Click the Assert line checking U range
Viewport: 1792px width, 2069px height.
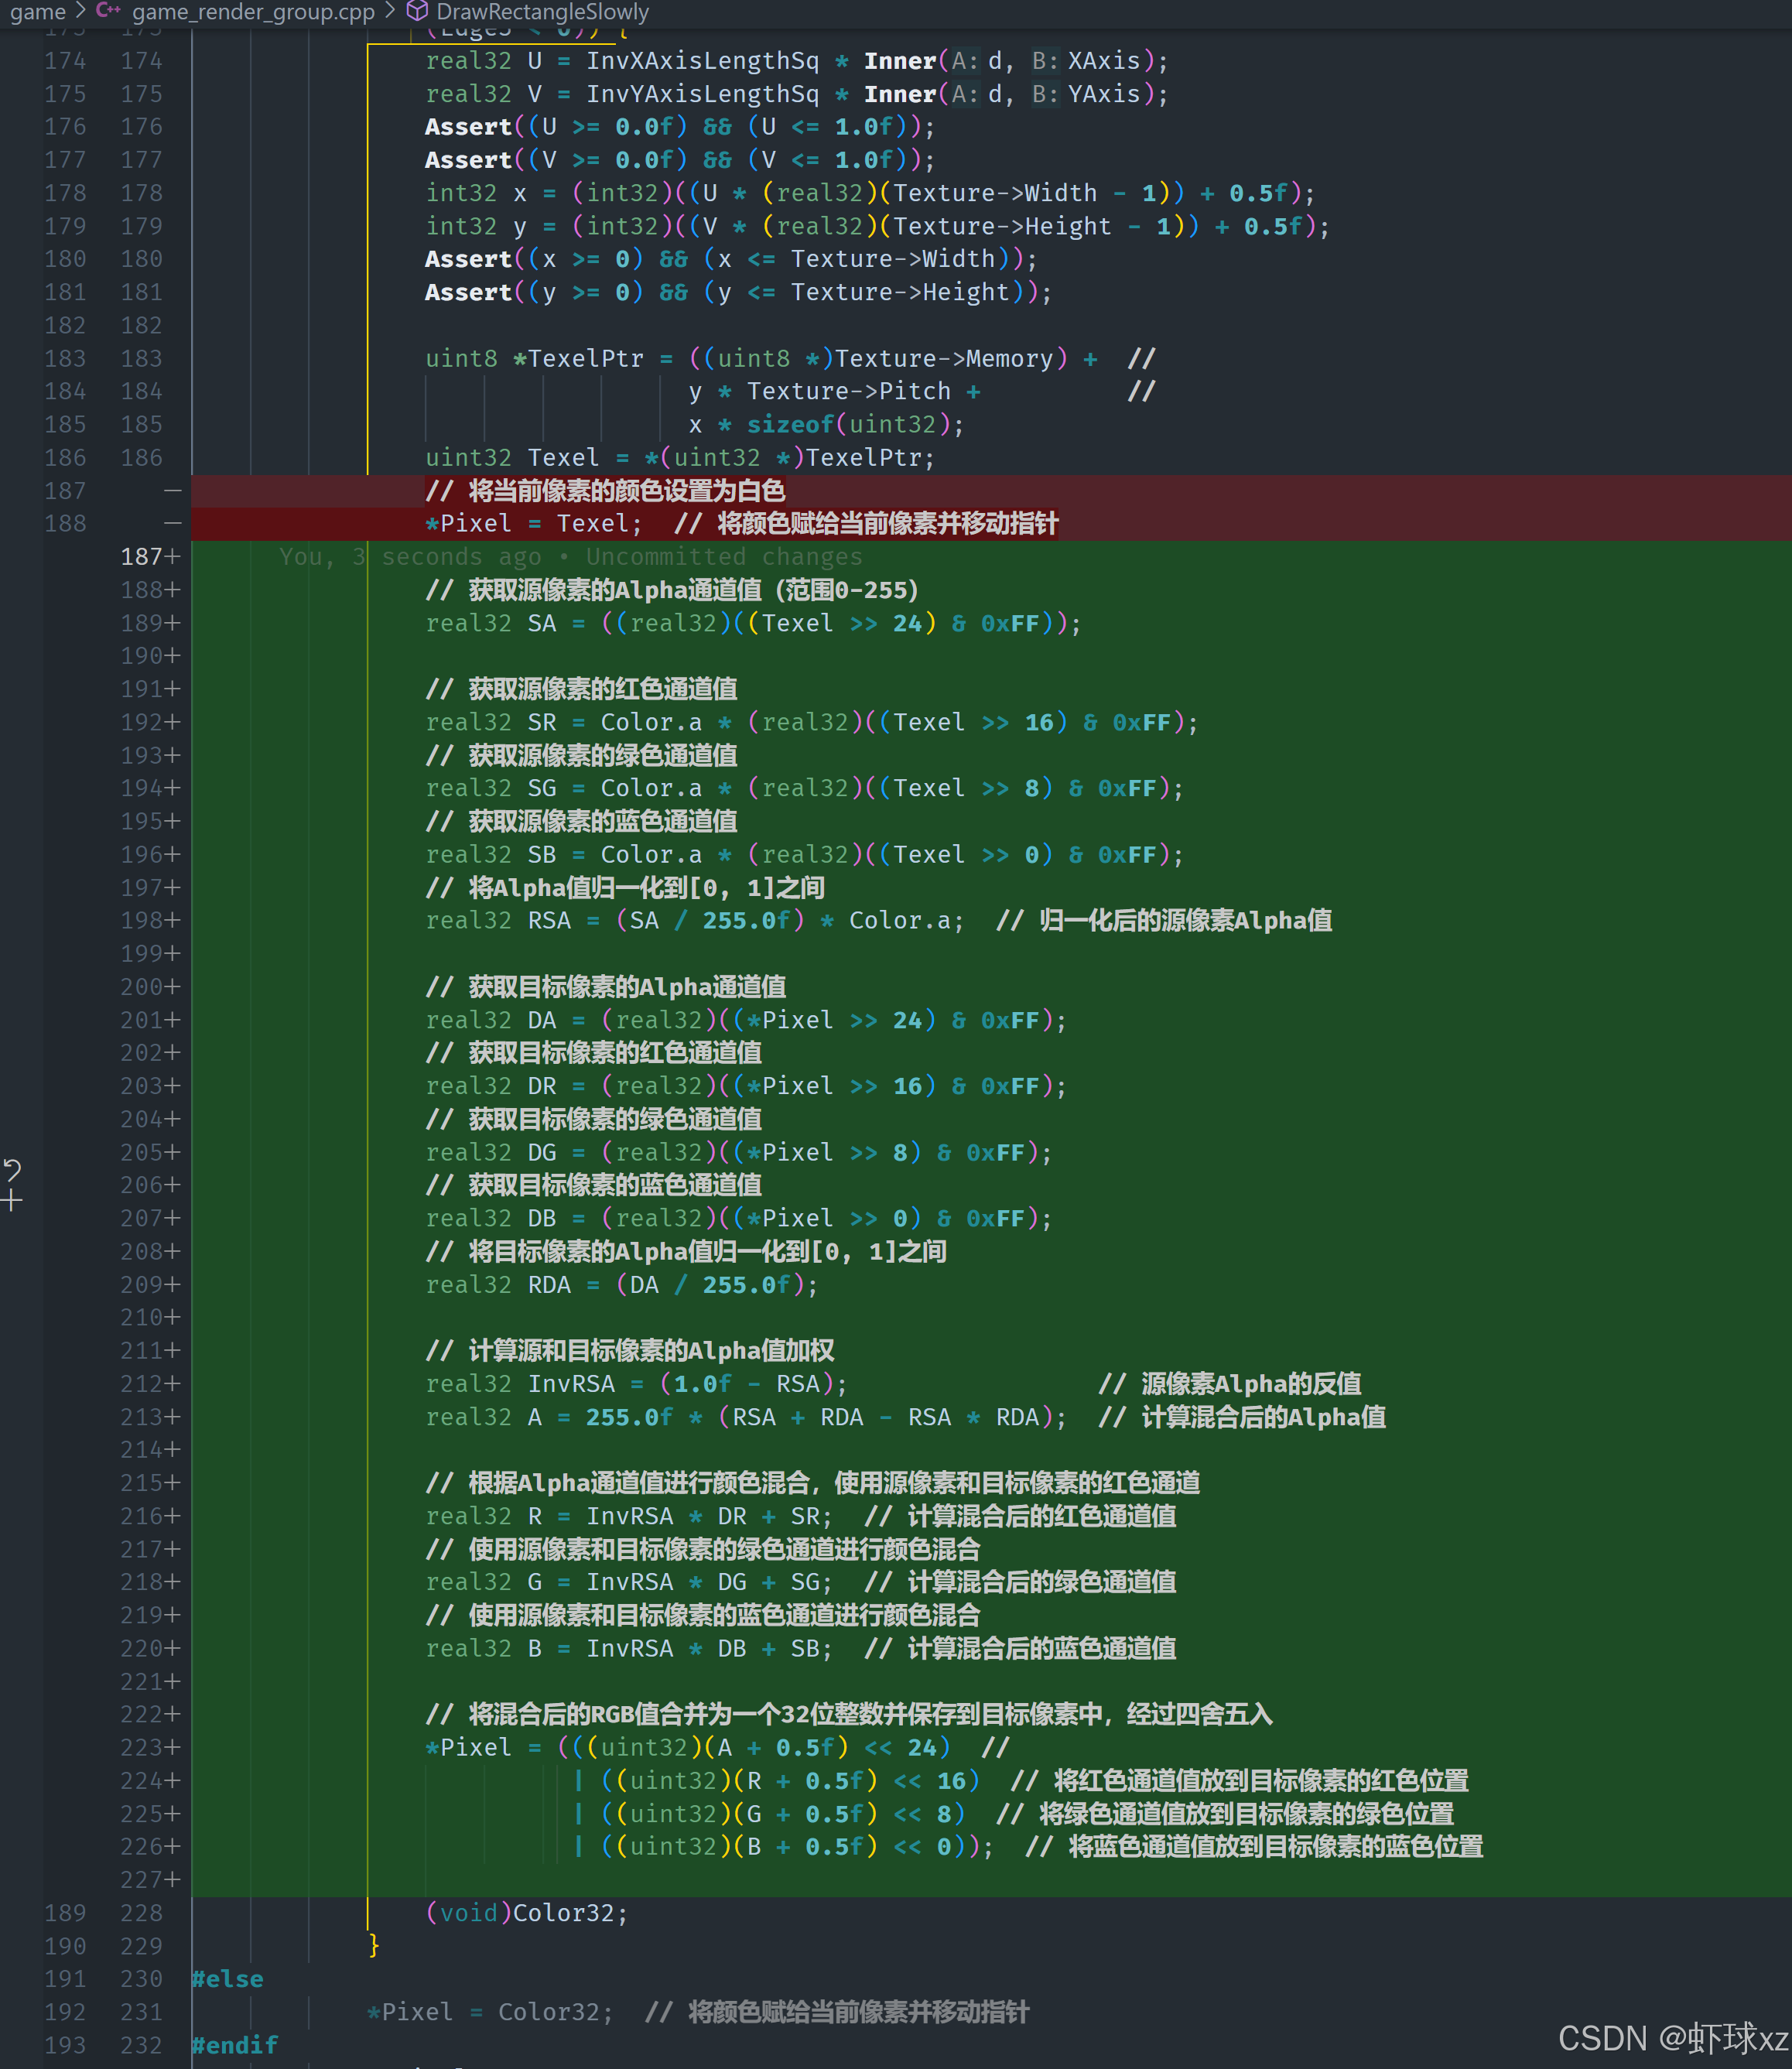pos(680,127)
